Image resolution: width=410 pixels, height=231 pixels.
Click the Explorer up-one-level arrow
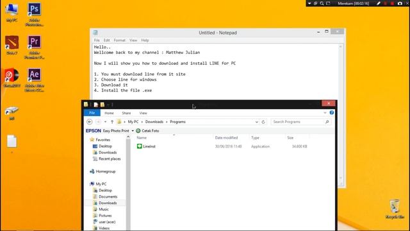coord(112,122)
